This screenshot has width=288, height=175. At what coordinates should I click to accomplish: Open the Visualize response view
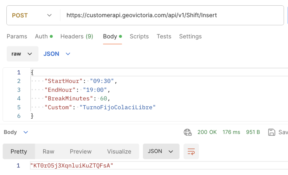[119, 151]
